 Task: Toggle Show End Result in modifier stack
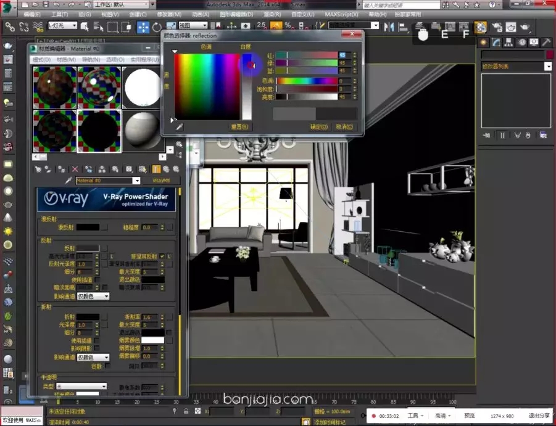(x=502, y=135)
